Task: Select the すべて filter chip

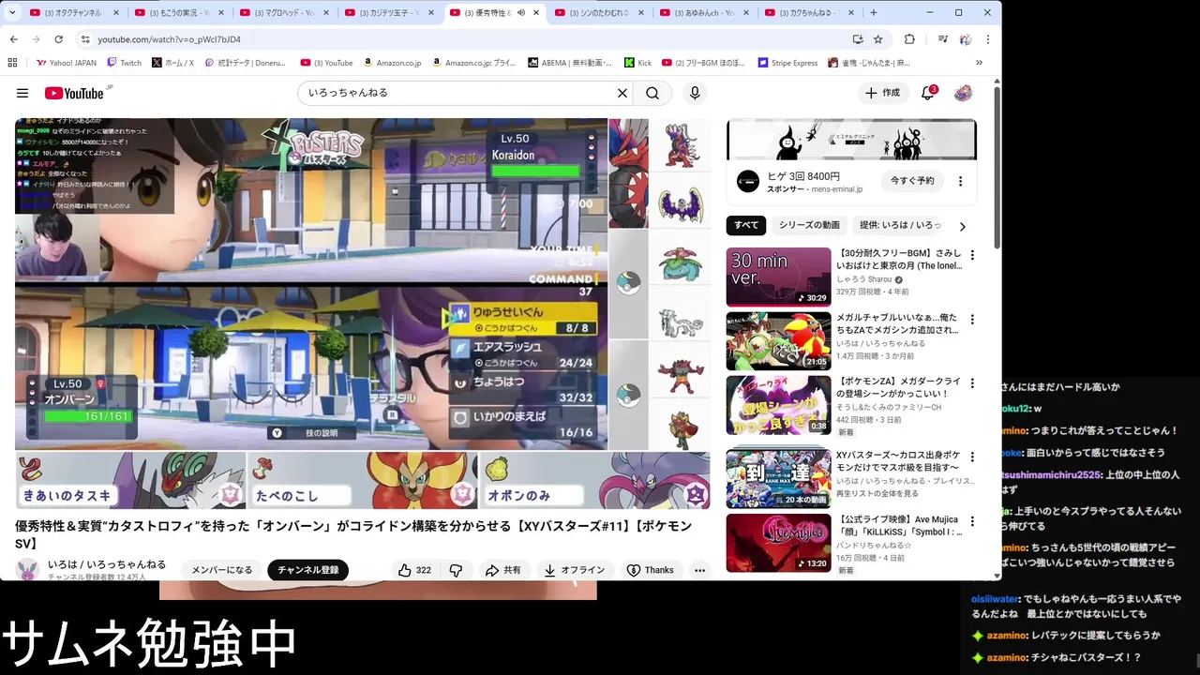Action: 746,225
